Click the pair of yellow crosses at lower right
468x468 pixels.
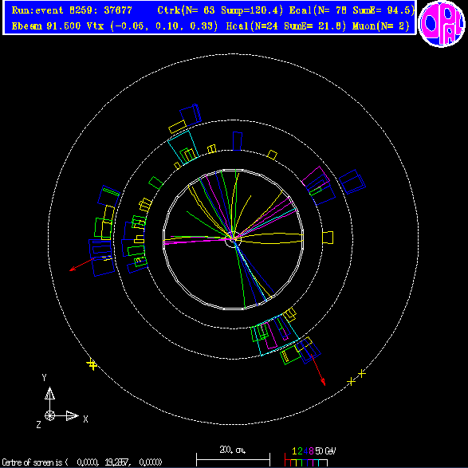click(x=356, y=378)
